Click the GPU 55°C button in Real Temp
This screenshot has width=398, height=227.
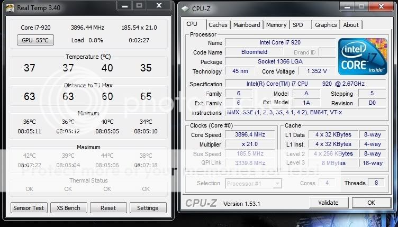(x=35, y=40)
